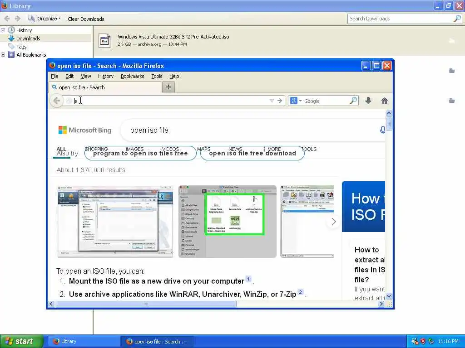Click the first system tray icon
The image size is (465, 348).
pos(415,341)
